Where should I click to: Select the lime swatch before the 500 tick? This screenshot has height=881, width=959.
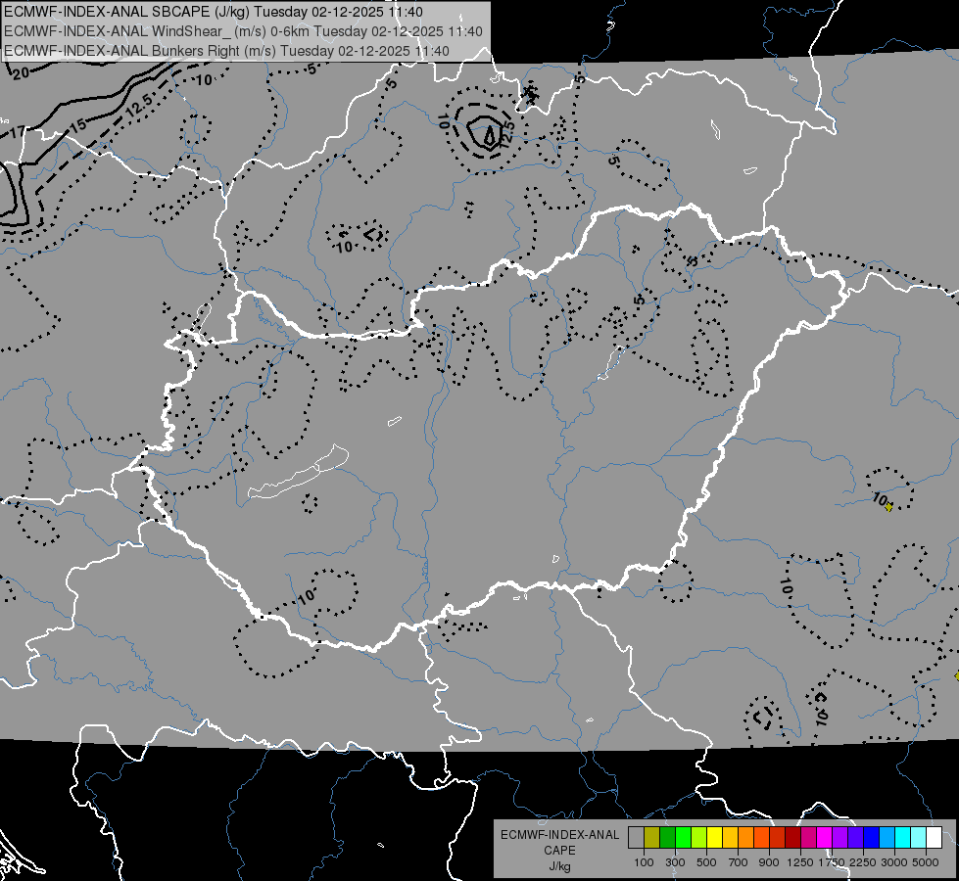(699, 837)
